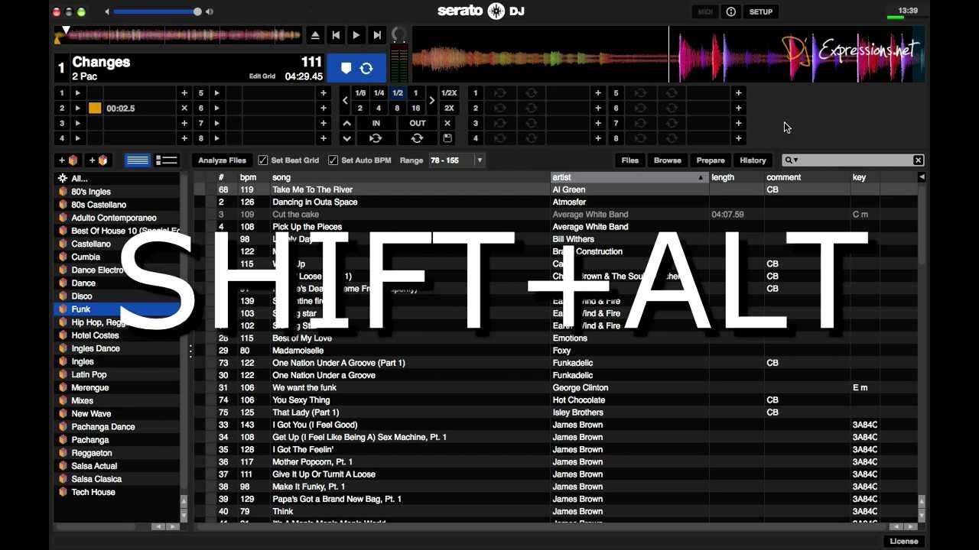Delete cue point 2 with the X
The height and width of the screenshot is (550, 979).
point(184,108)
